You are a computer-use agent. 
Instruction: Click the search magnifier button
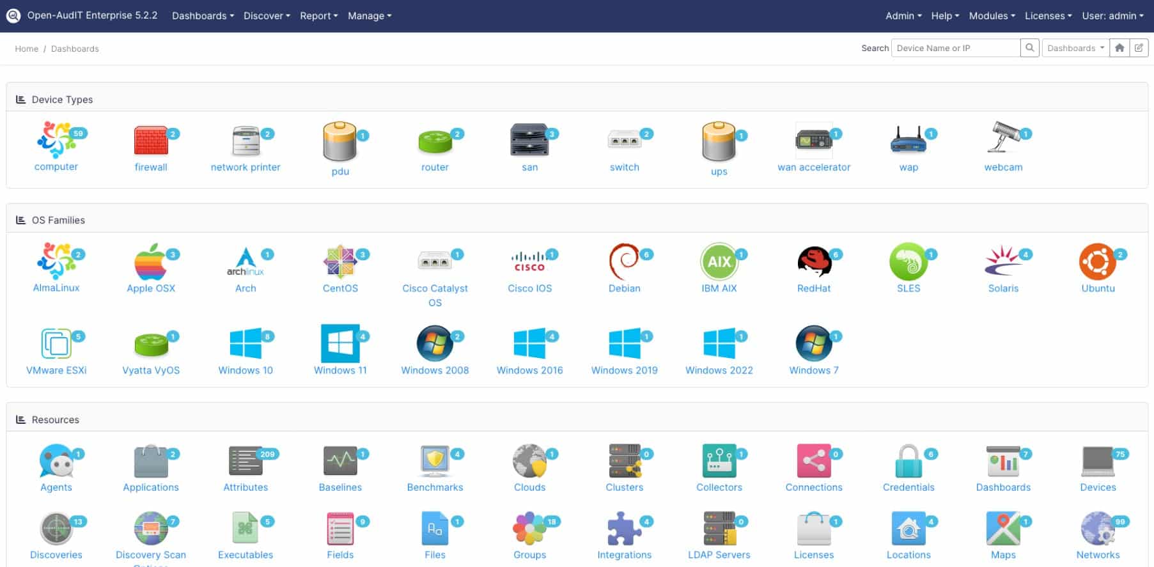(1029, 48)
